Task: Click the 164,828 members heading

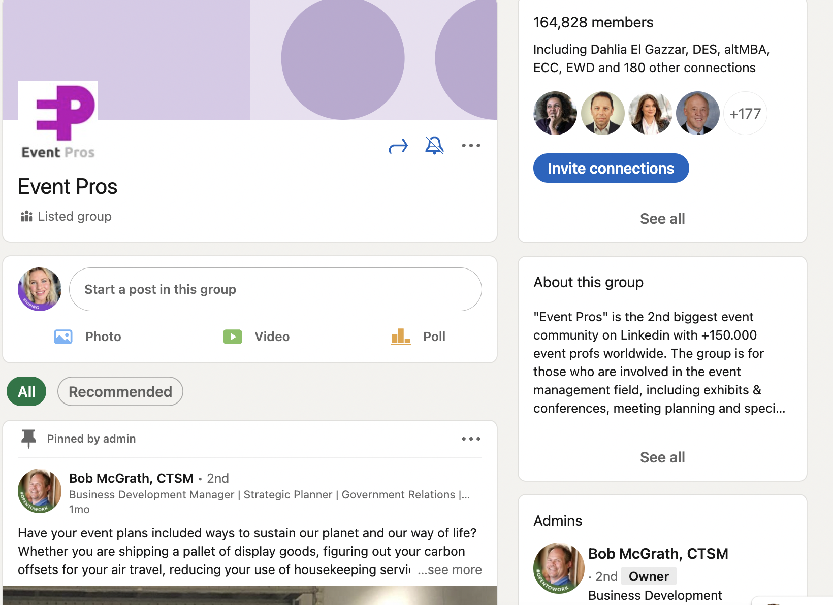Action: [x=593, y=22]
